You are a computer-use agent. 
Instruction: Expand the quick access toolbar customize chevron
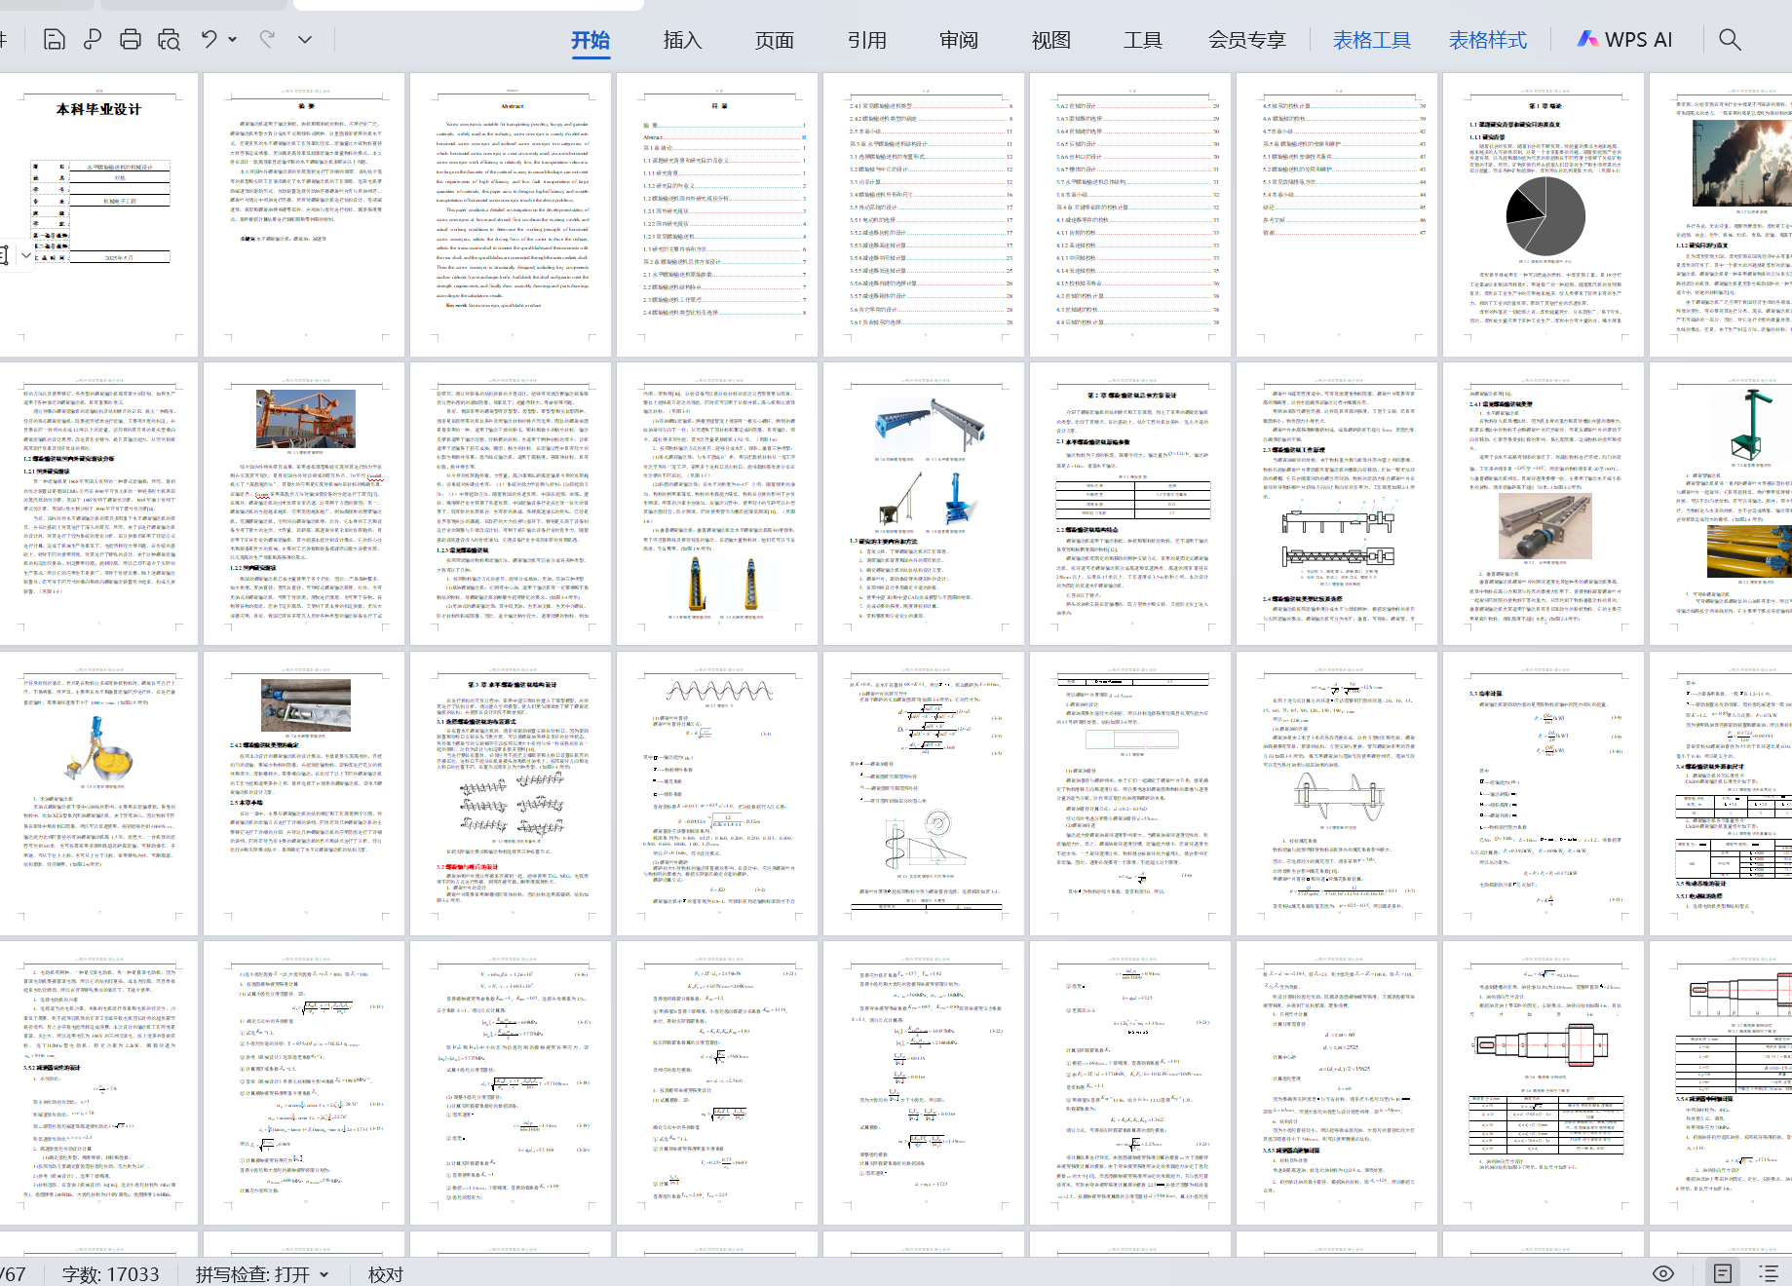click(305, 39)
